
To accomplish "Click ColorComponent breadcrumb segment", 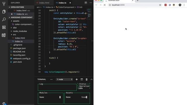I will click(65, 7).
